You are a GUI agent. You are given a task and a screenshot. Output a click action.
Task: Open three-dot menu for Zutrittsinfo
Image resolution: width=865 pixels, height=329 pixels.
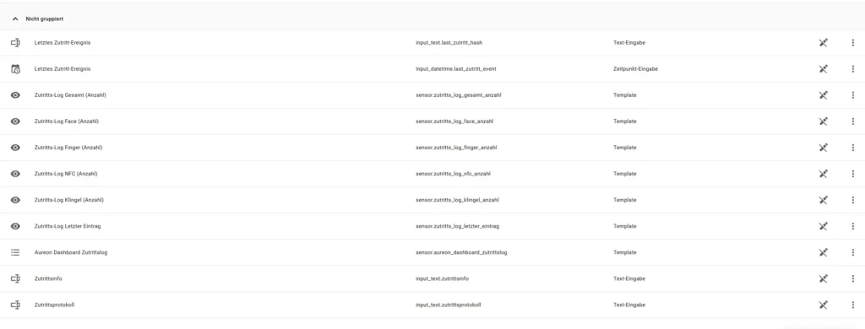pyautogui.click(x=853, y=278)
